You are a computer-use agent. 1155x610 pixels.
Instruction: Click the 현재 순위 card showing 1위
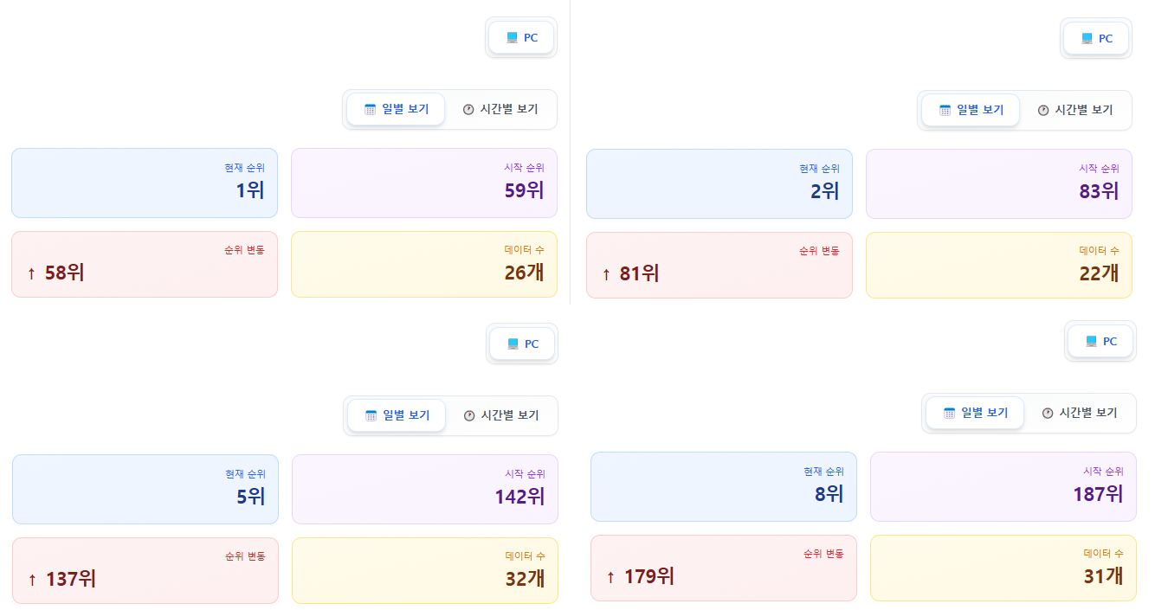(x=145, y=183)
